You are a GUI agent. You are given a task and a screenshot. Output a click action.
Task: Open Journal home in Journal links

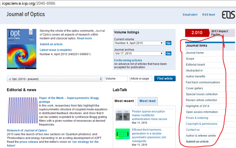click(195, 53)
